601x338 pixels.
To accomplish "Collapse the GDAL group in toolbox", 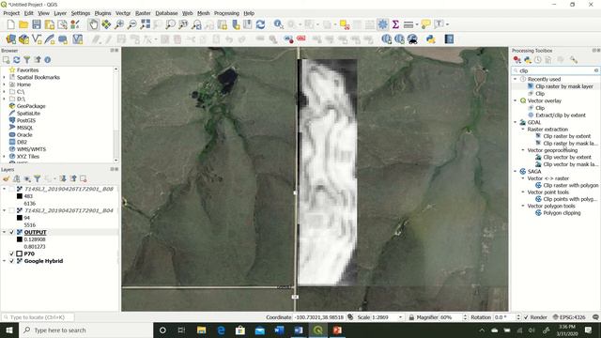I will pyautogui.click(x=516, y=122).
